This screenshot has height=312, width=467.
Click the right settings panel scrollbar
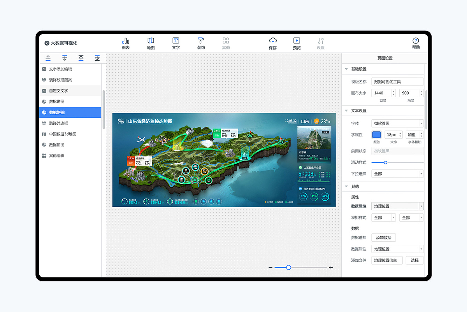pyautogui.click(x=426, y=110)
